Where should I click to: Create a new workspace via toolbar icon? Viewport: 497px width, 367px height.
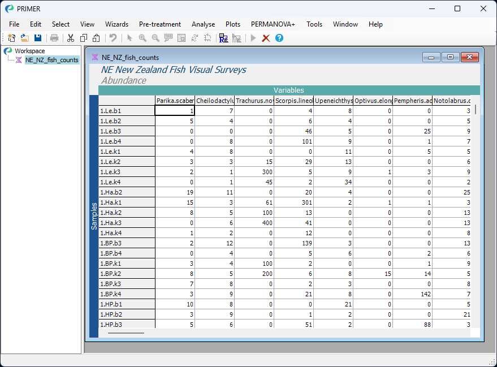[x=11, y=38]
